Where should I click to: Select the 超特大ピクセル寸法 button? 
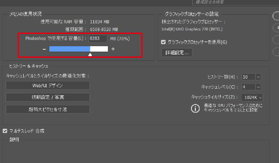(48, 109)
